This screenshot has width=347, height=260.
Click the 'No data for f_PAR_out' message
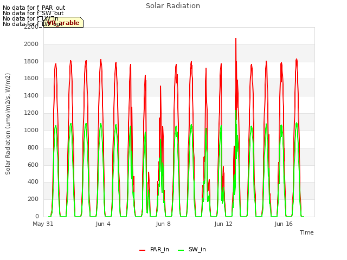click(34, 8)
